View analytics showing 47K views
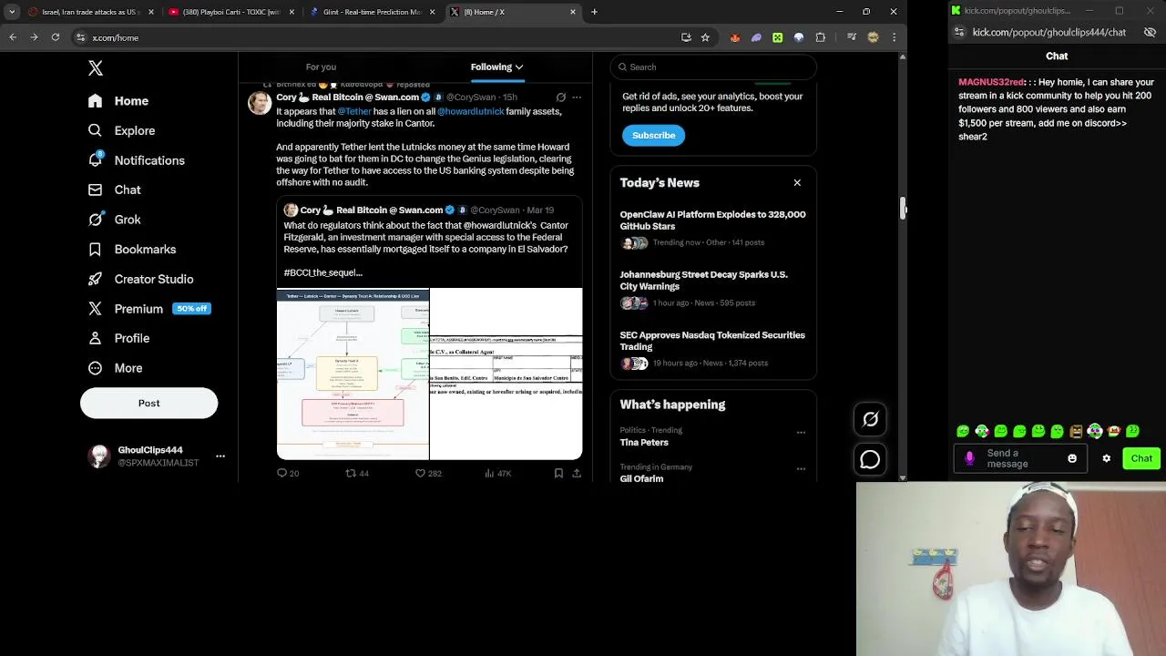Image resolution: width=1166 pixels, height=656 pixels. click(x=498, y=474)
